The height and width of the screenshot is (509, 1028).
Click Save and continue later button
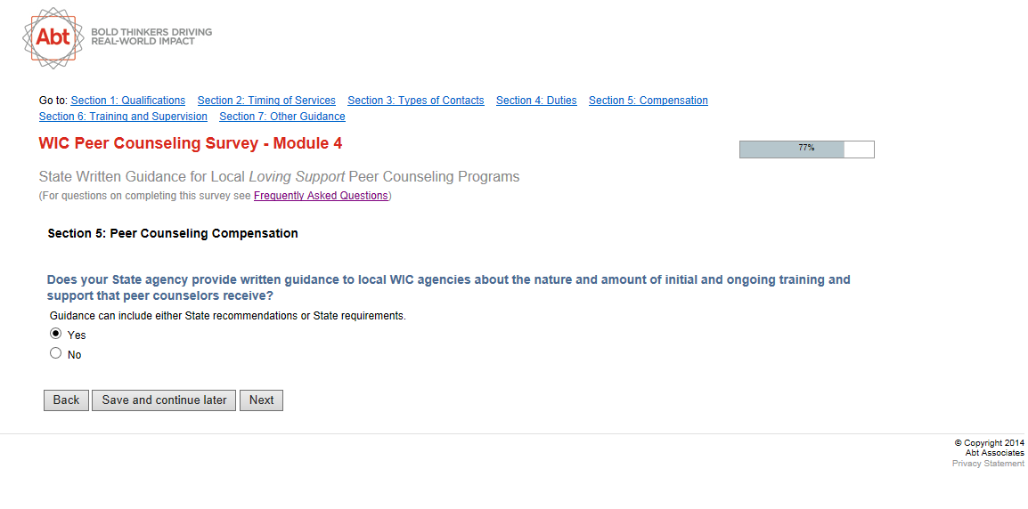[165, 400]
